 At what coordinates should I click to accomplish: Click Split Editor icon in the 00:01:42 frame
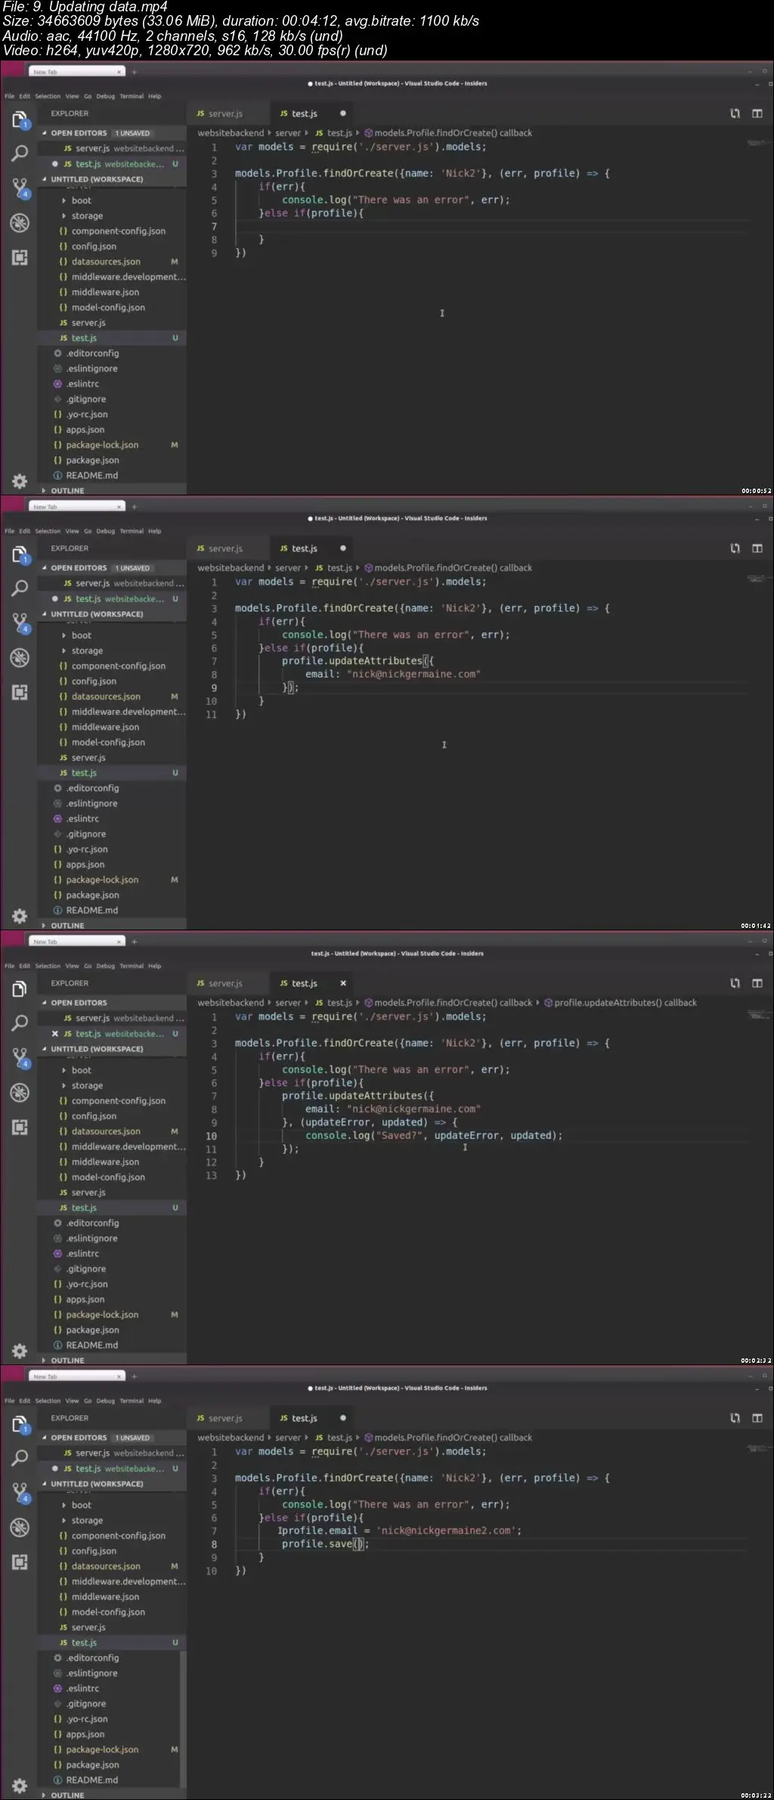pos(757,548)
